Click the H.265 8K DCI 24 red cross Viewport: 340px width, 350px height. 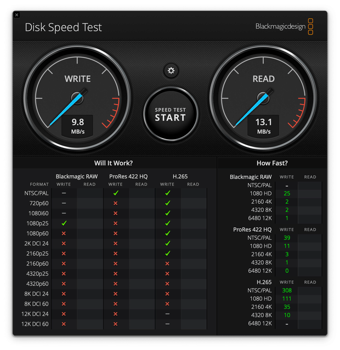(x=167, y=294)
